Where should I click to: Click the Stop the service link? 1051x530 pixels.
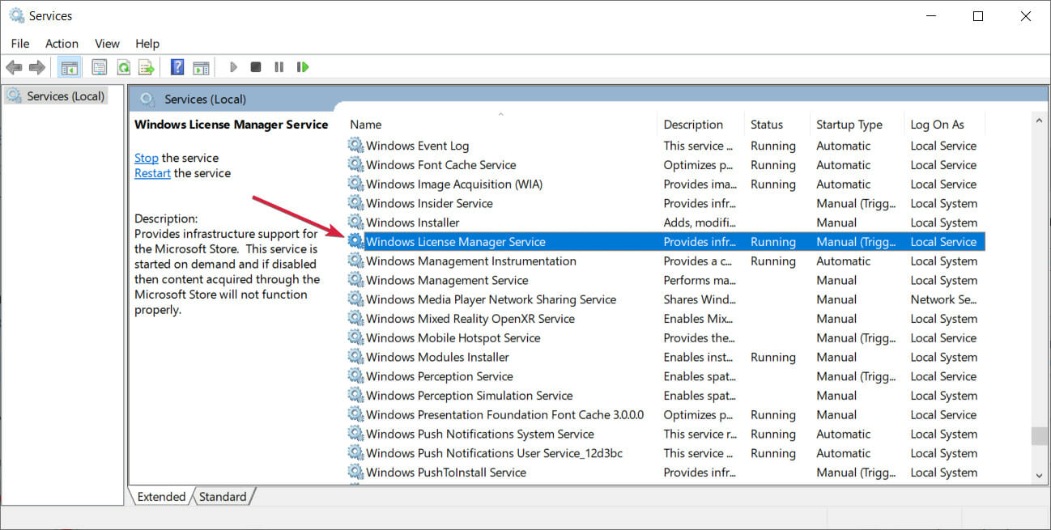pos(147,158)
